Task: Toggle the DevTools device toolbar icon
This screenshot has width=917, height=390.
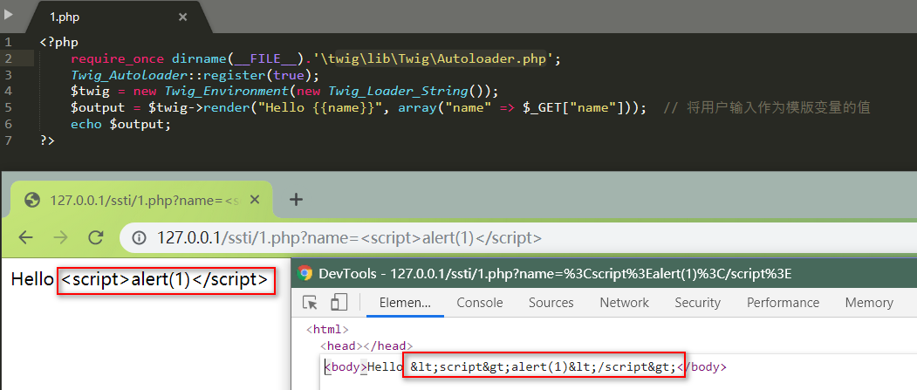Action: point(339,303)
